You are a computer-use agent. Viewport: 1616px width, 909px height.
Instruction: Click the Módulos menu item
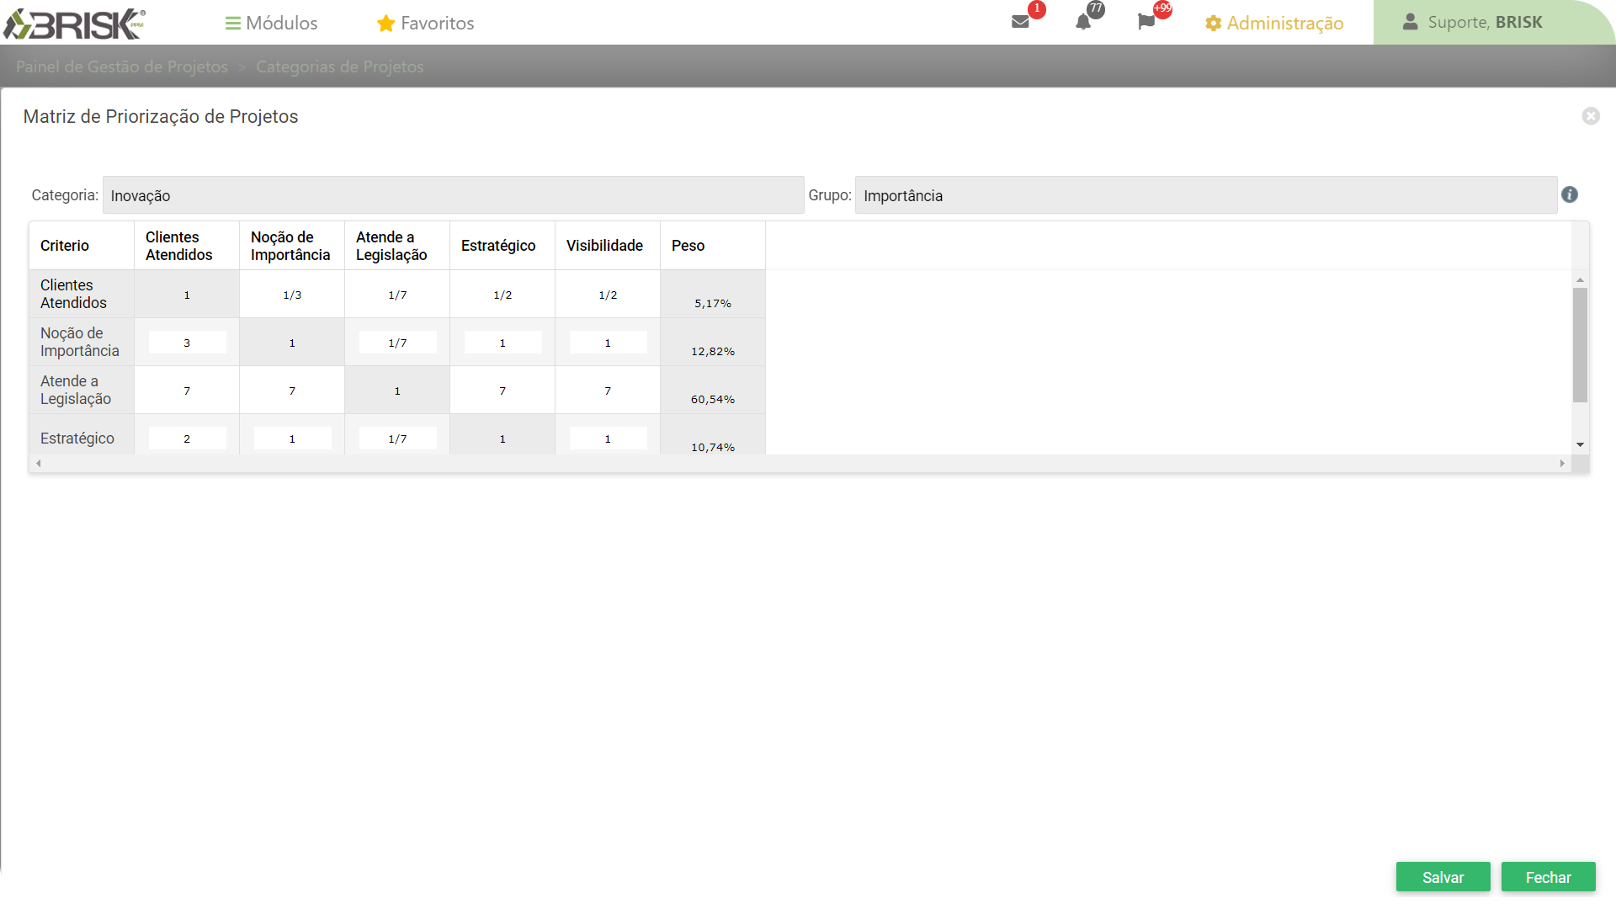click(x=271, y=22)
